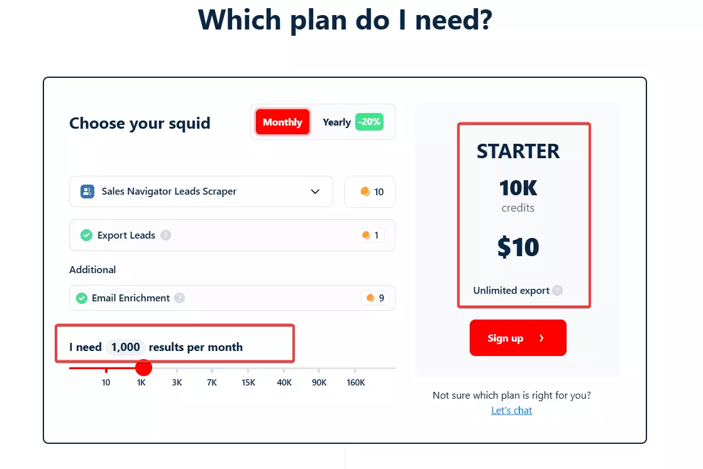The height and width of the screenshot is (469, 703).
Task: Click the Unlimited export help icon
Action: [x=557, y=291]
